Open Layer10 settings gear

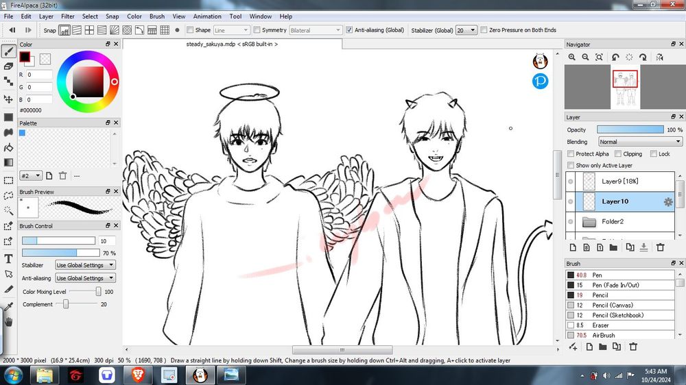coord(667,201)
